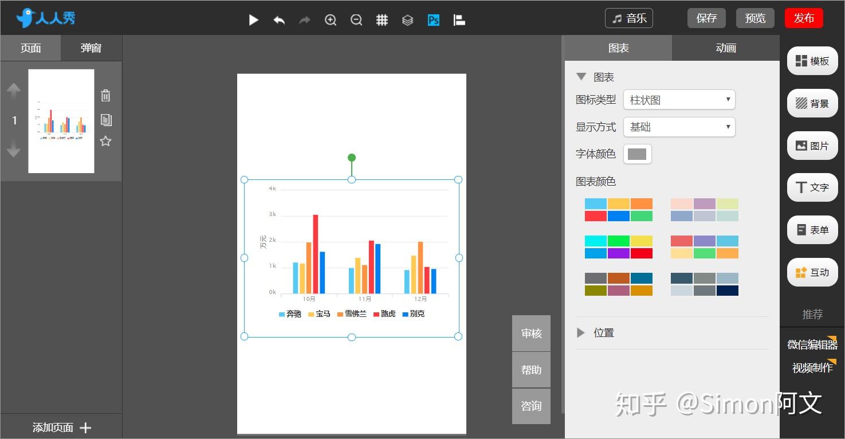Click the red 发布 publish button
This screenshot has height=439, width=845.
click(x=804, y=18)
